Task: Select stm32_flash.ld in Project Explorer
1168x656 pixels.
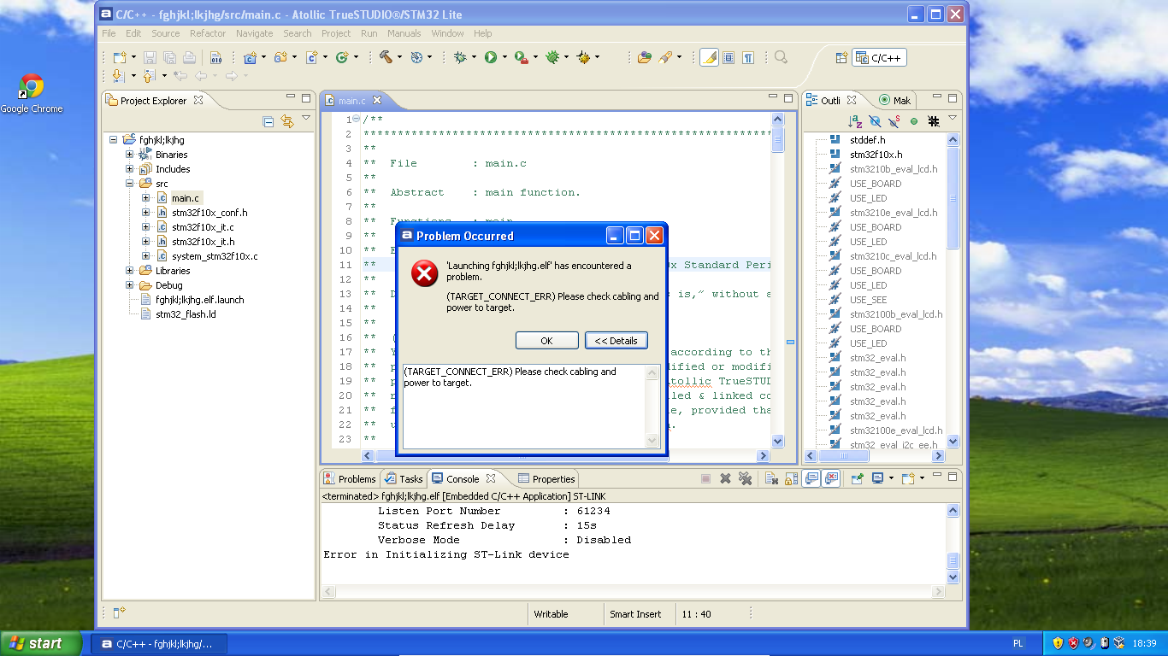Action: tap(186, 314)
